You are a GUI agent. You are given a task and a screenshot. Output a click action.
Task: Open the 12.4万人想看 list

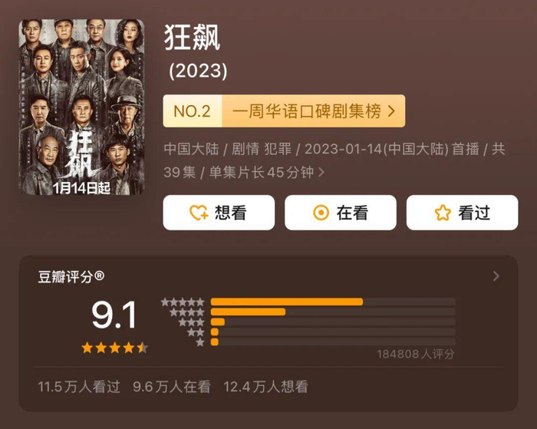265,387
